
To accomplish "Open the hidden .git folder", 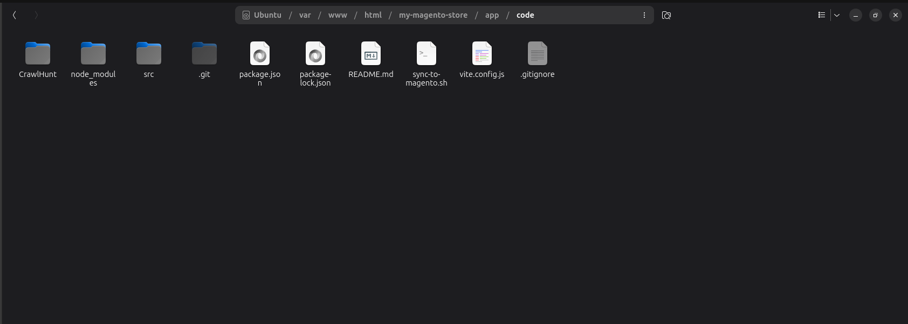I will (204, 53).
